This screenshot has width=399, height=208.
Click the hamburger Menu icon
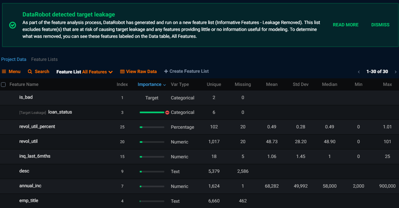coord(4,71)
